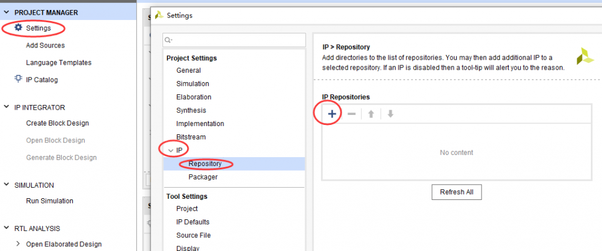The width and height of the screenshot is (602, 251).
Task: Expand Open Elaborated Design chevron
Action: click(18, 244)
